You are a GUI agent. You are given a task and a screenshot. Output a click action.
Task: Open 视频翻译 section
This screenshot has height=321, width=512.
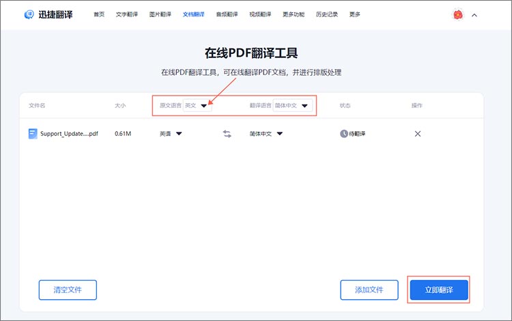coord(260,14)
